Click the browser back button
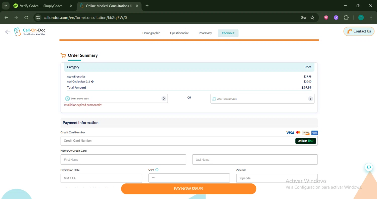 click(6, 18)
